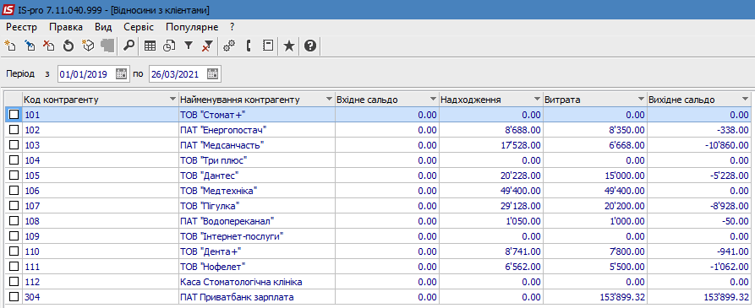Apply filter using the funnel icon
755x308 pixels.
[x=189, y=46]
